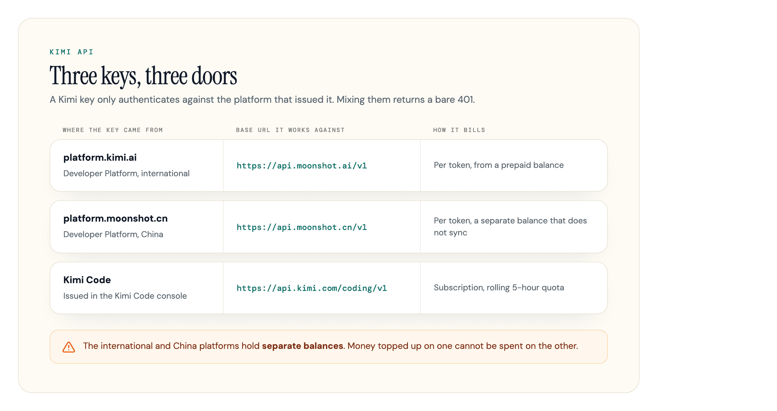Click 'Per token, from a prepaid balance'
The width and height of the screenshot is (777, 411).
click(498, 165)
